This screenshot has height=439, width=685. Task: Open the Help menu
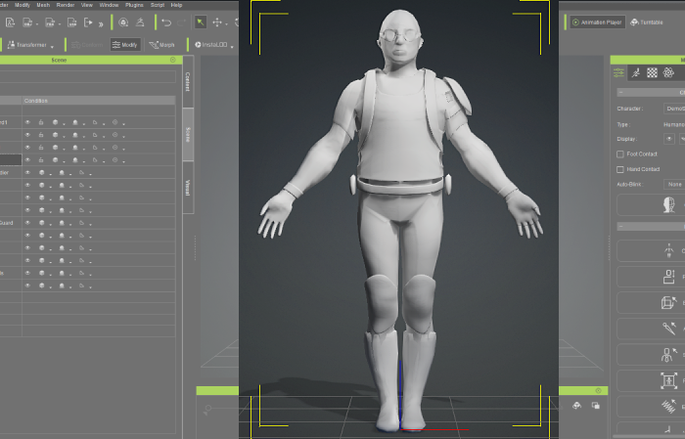coord(176,5)
